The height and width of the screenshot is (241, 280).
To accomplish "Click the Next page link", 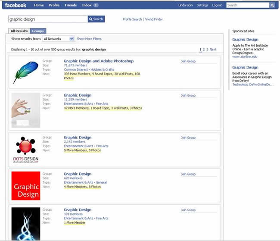I will tap(213, 49).
